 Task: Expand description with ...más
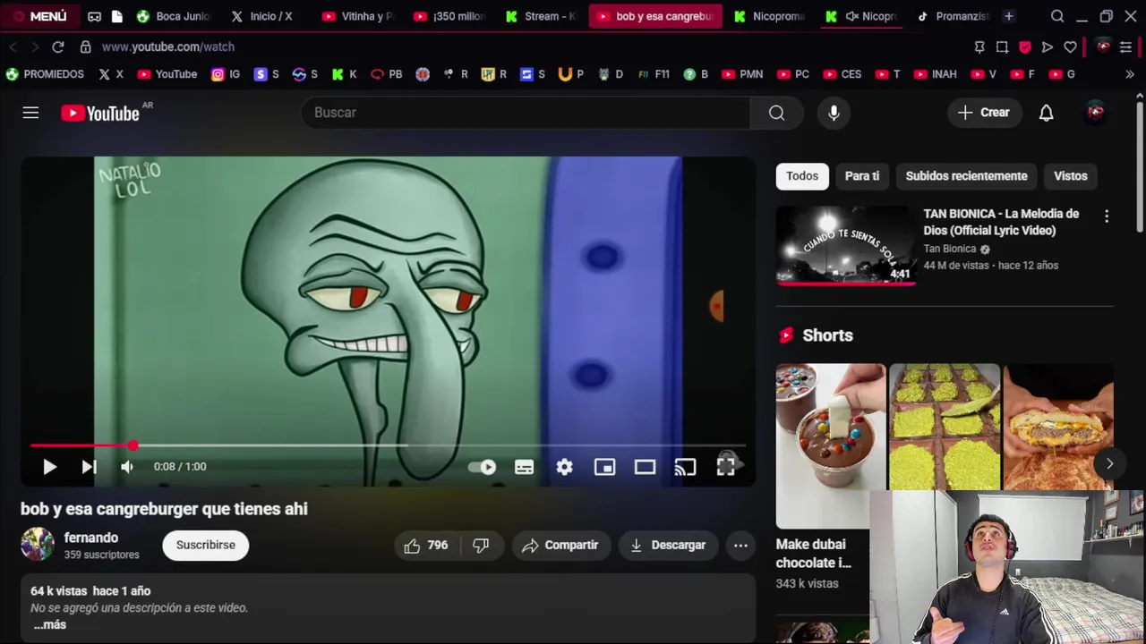tap(50, 624)
